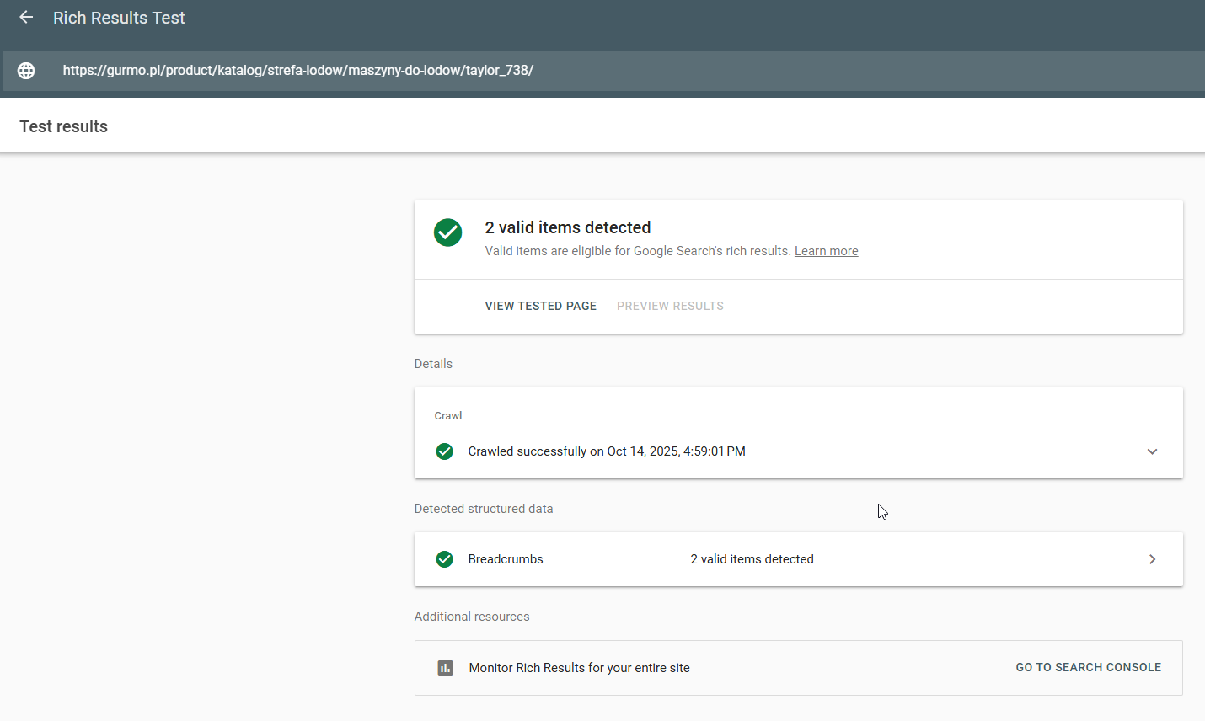Click the 2 valid items detected heading
This screenshot has width=1205, height=721.
pos(567,227)
